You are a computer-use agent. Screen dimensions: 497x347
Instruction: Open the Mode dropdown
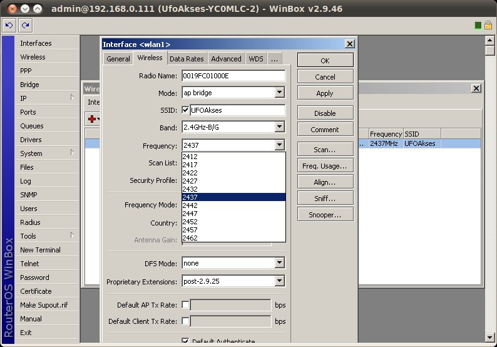pos(280,93)
